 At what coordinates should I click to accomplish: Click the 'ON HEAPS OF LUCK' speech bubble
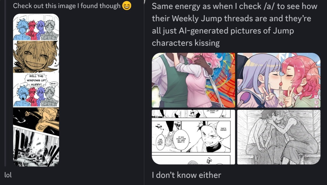tap(212, 113)
